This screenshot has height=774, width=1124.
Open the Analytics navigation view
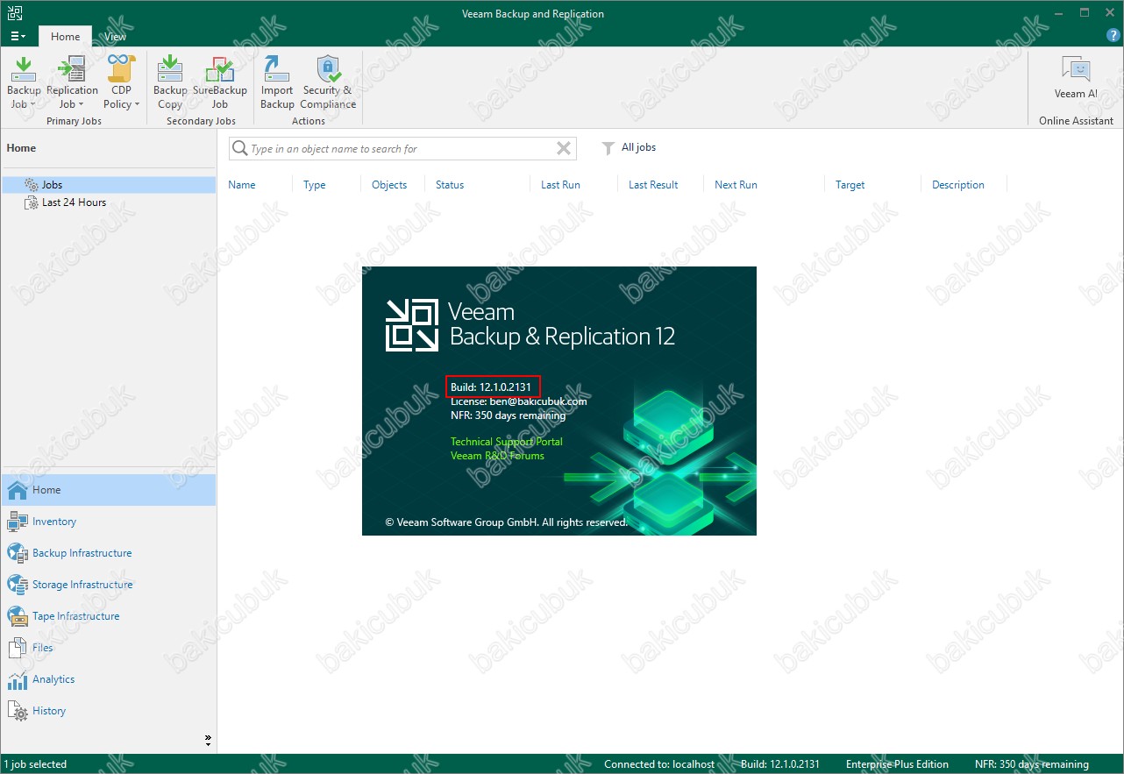109,679
